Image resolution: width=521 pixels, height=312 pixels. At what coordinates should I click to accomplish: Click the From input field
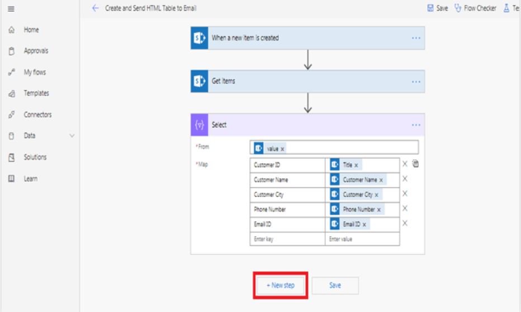tap(334, 148)
